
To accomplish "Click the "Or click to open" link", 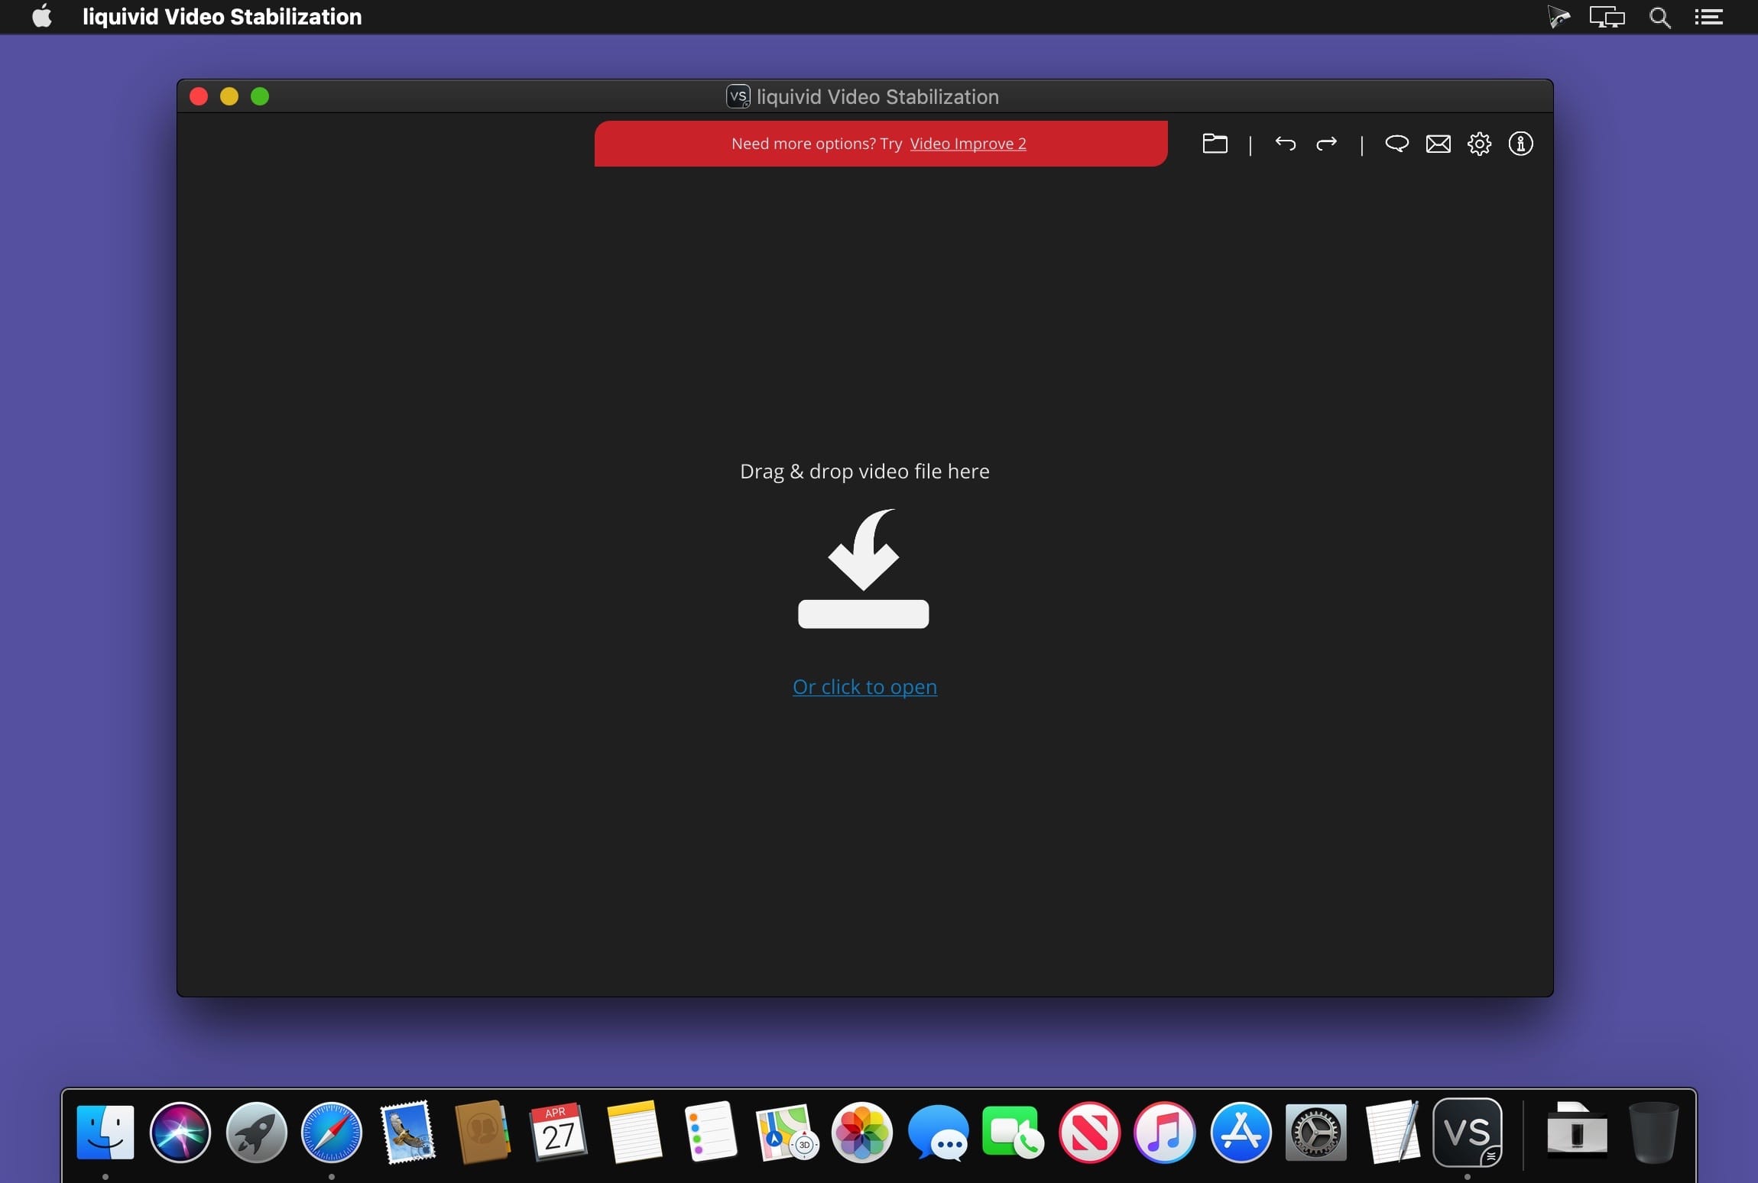I will [x=864, y=686].
